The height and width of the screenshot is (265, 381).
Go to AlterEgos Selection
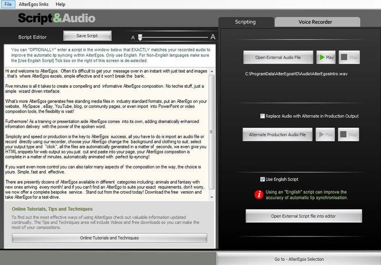299,259
